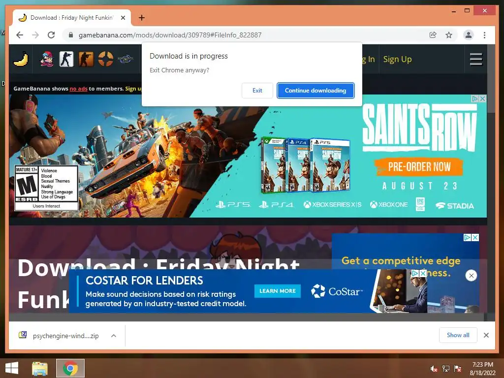The height and width of the screenshot is (378, 504).
Task: Dismiss overlay with round X button
Action: click(471, 276)
